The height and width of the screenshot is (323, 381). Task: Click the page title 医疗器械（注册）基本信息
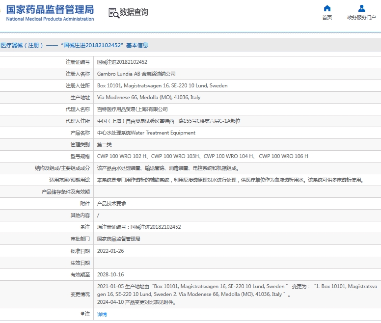pyautogui.click(x=74, y=45)
